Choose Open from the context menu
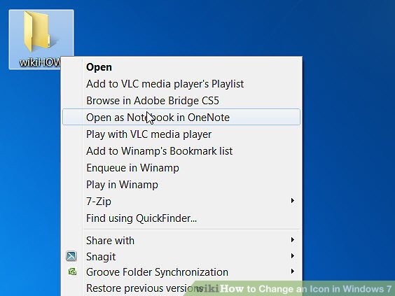 coord(181,67)
